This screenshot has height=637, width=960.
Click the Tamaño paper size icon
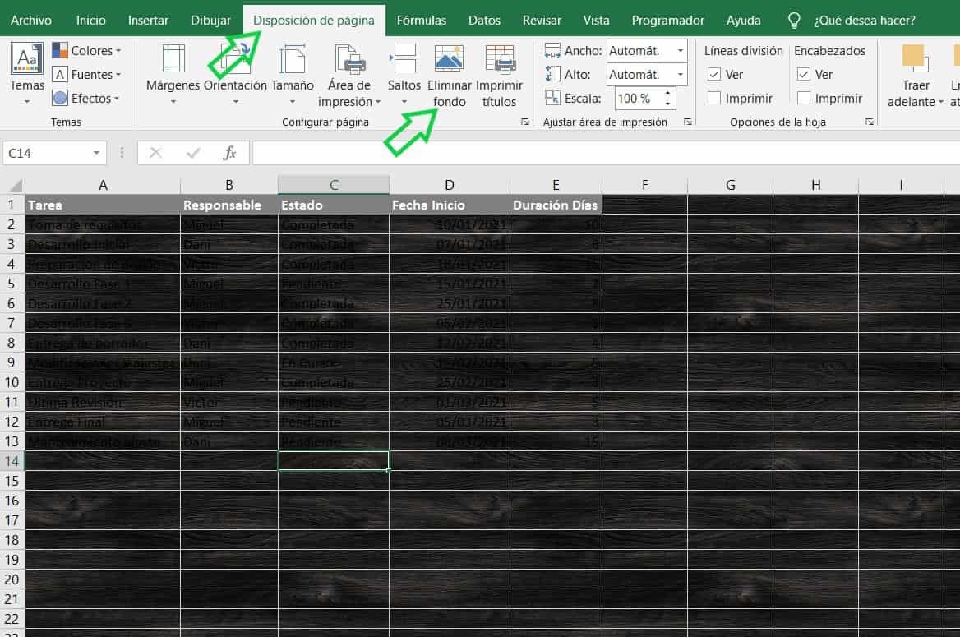click(292, 59)
